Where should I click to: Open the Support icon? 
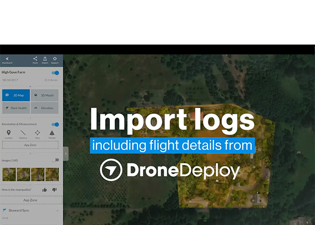point(54,59)
